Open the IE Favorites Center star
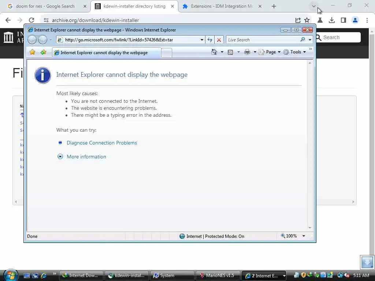Screen dimensions: 375x281 click(x=32, y=52)
